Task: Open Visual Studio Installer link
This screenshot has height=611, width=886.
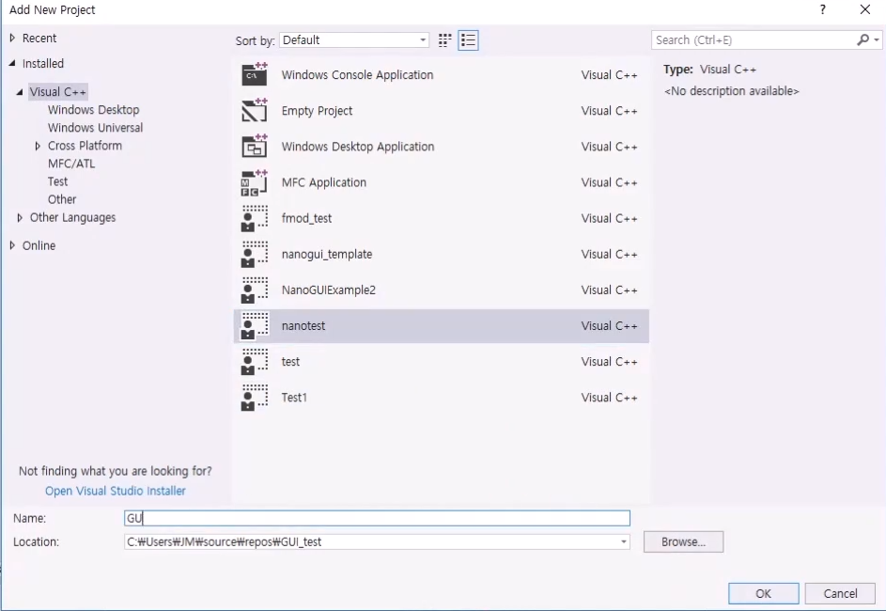Action: click(x=116, y=491)
